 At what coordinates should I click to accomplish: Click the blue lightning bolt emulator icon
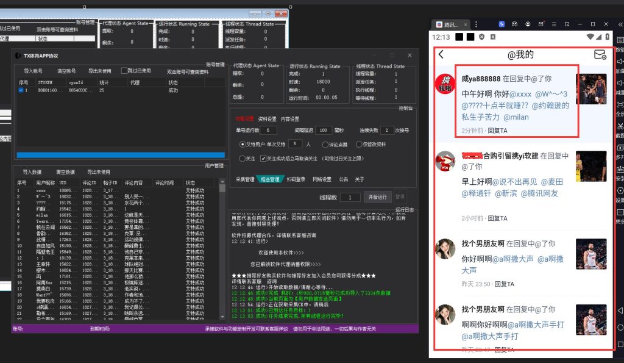pyautogui.click(x=502, y=24)
